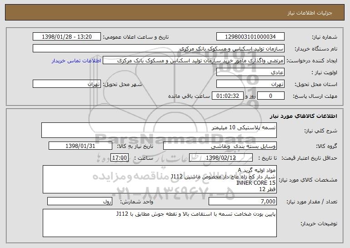The width and height of the screenshot is (350, 248).
Task: Click label مهلت ارسال پاسخ
Action: pos(315,96)
